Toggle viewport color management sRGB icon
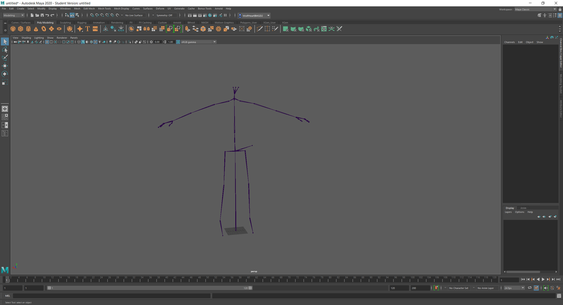Image resolution: width=563 pixels, height=305 pixels. 178,42
